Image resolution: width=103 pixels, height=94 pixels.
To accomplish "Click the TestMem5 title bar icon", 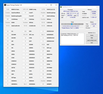I will pos(61,7).
